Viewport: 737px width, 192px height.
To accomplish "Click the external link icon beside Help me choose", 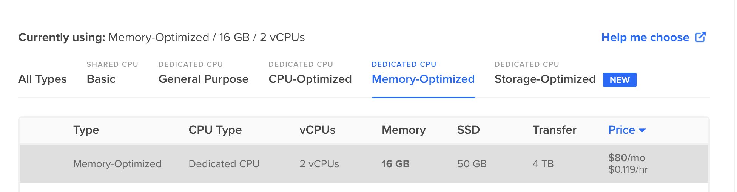I will coord(700,37).
